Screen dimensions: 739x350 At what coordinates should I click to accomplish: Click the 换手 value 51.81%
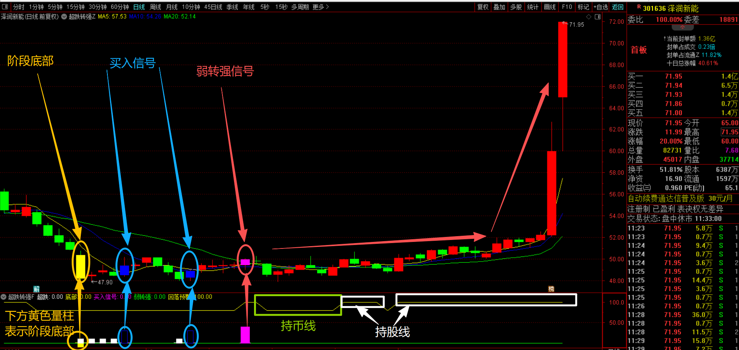[671, 170]
